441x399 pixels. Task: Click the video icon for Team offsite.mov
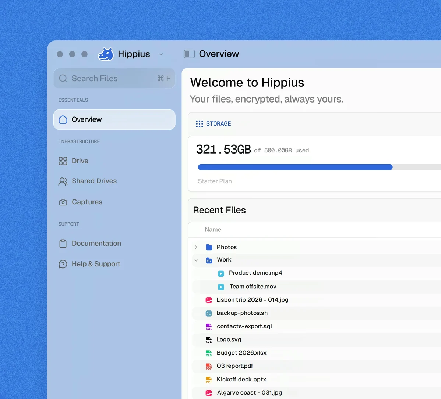tap(221, 287)
